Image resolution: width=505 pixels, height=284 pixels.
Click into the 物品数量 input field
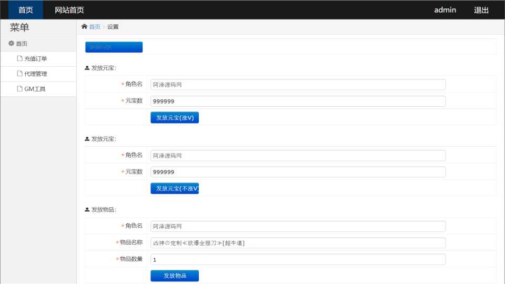[298, 260]
